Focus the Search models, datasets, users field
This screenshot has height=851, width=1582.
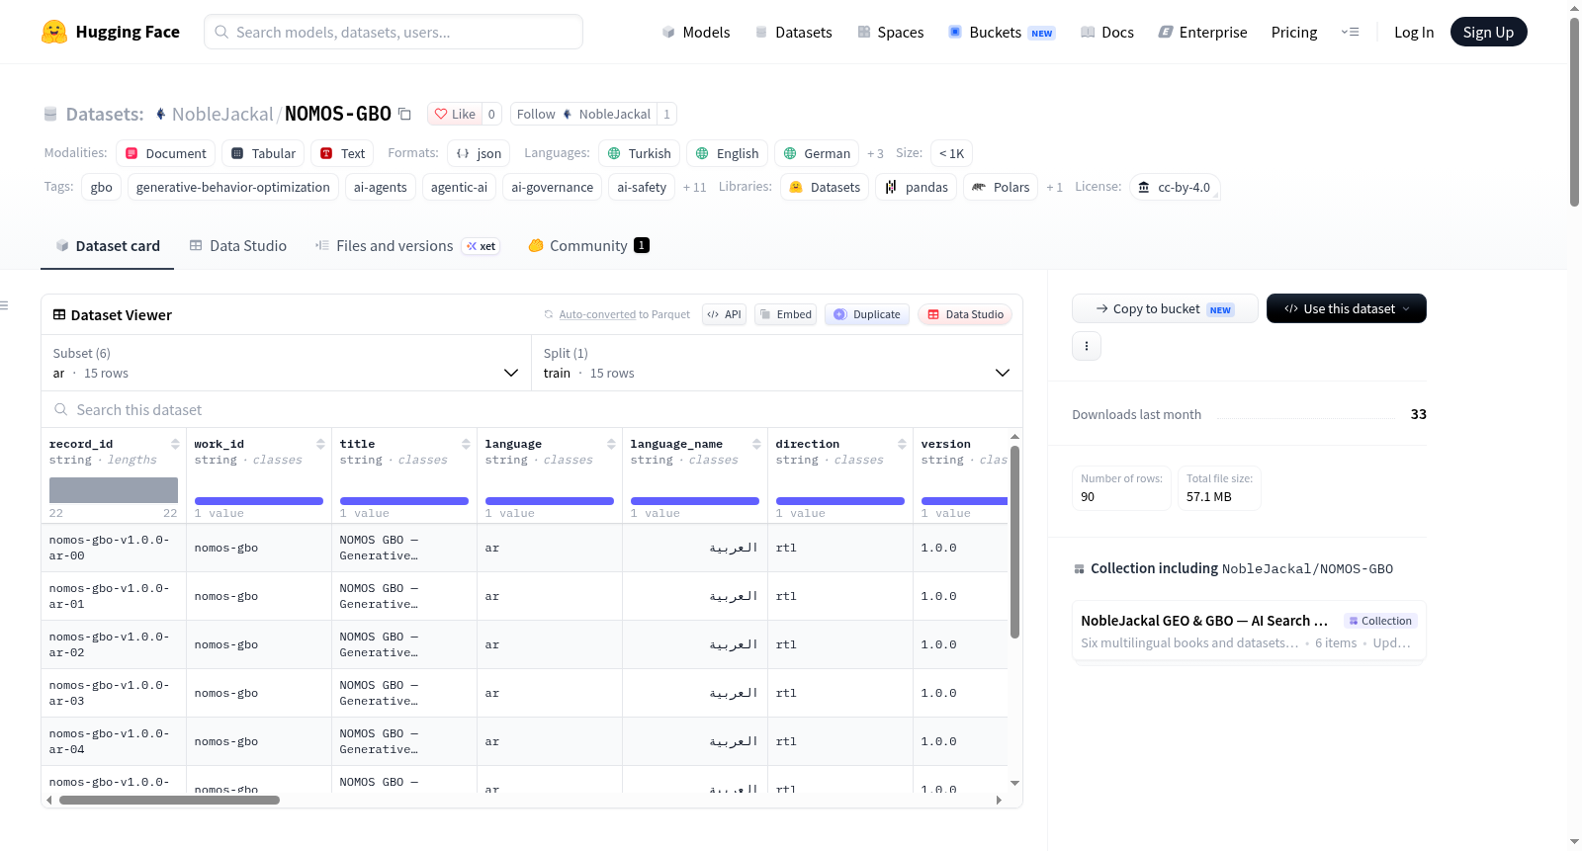point(394,32)
